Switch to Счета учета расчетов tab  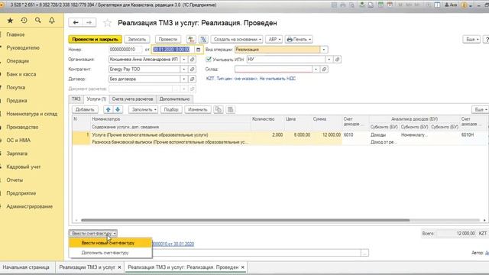click(x=132, y=99)
